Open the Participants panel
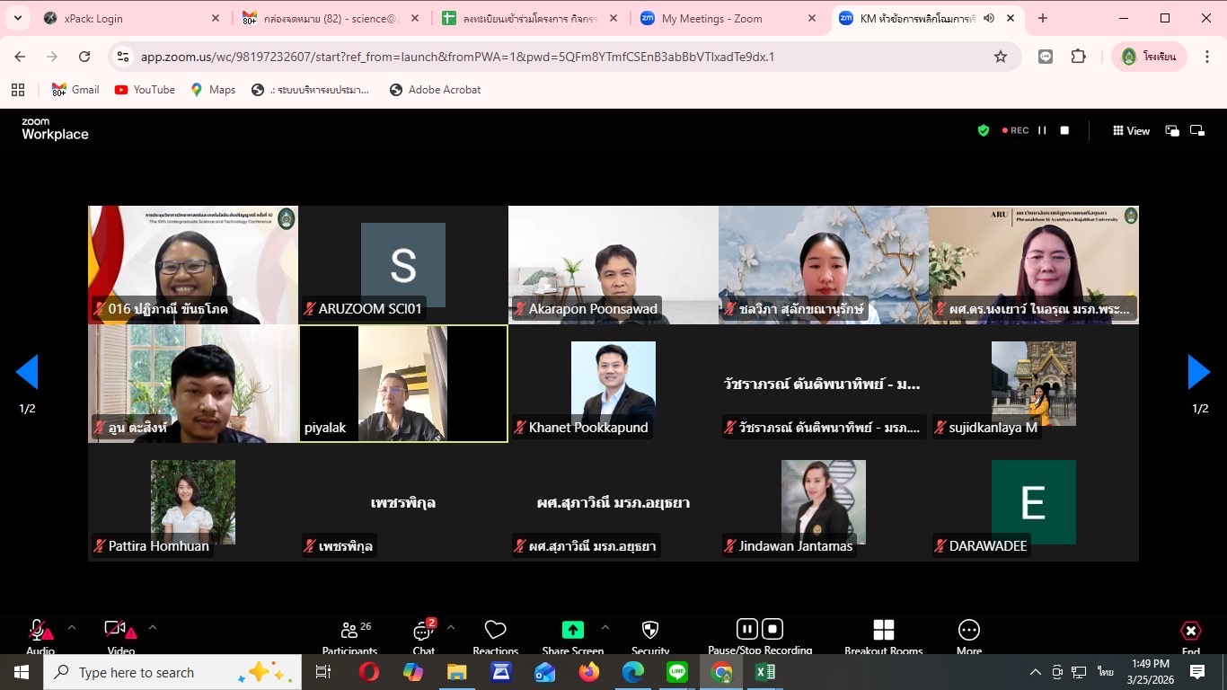Screen dimensions: 1227x690 point(349,631)
